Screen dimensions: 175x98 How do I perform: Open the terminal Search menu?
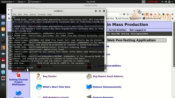33,14
